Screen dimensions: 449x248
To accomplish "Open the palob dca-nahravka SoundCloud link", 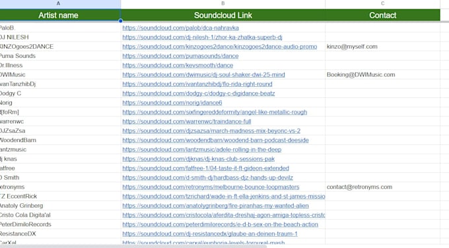I will coord(180,28).
